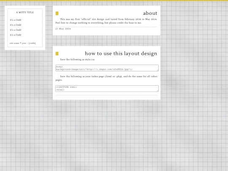This screenshot has height=171, width=228.
Task: Click the "about" post heading
Action: (150, 13)
